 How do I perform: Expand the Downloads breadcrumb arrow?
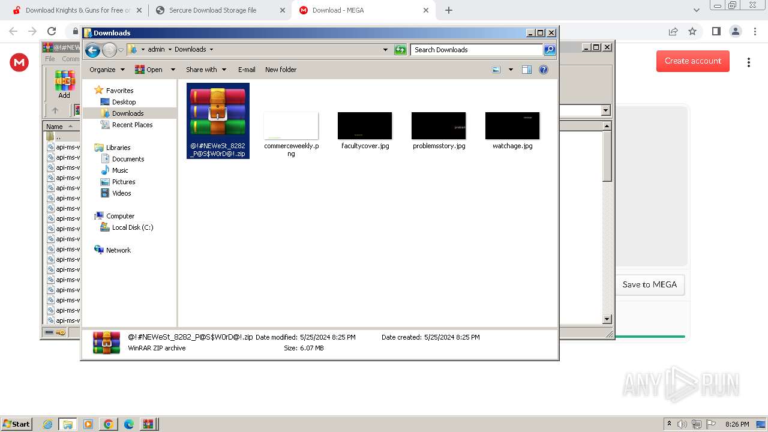211,49
